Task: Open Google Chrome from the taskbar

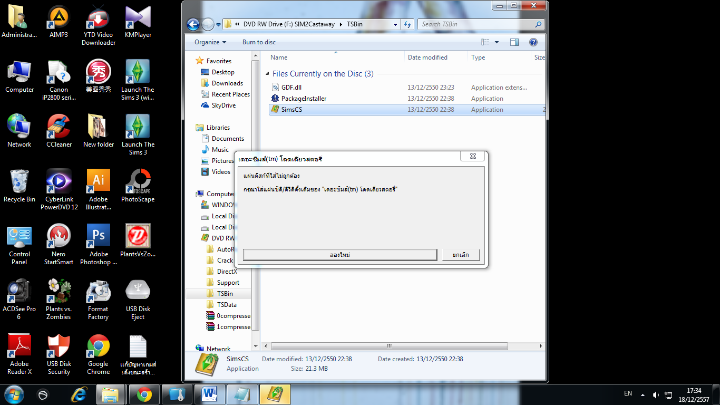Action: 144,394
